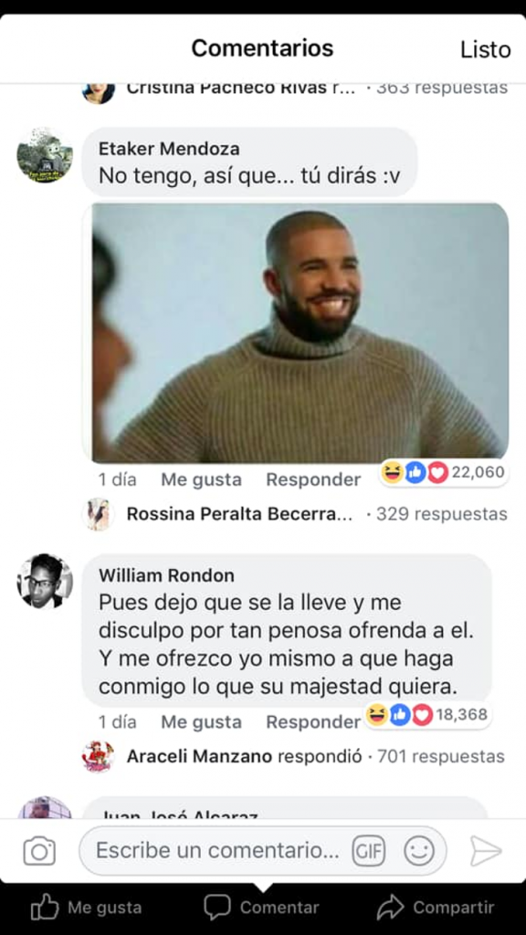Tap Listo to close comments
The width and height of the screenshot is (526, 935).
tap(486, 49)
